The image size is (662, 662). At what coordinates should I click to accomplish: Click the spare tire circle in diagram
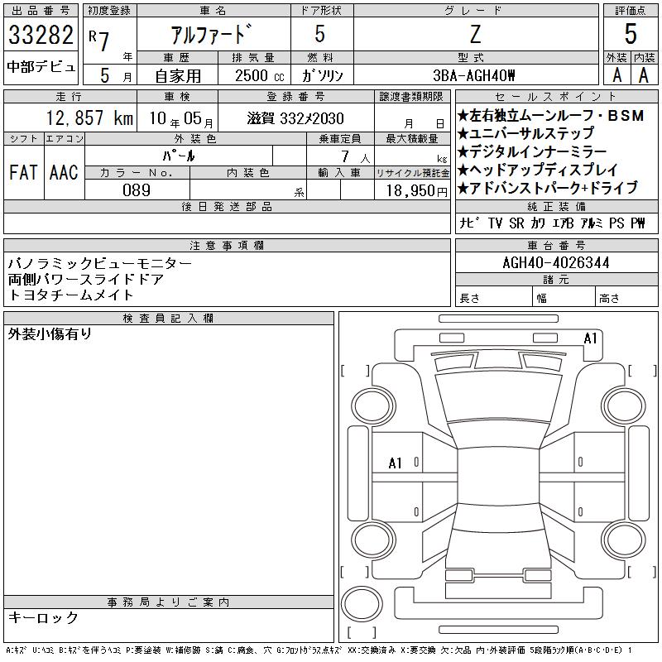click(362, 604)
